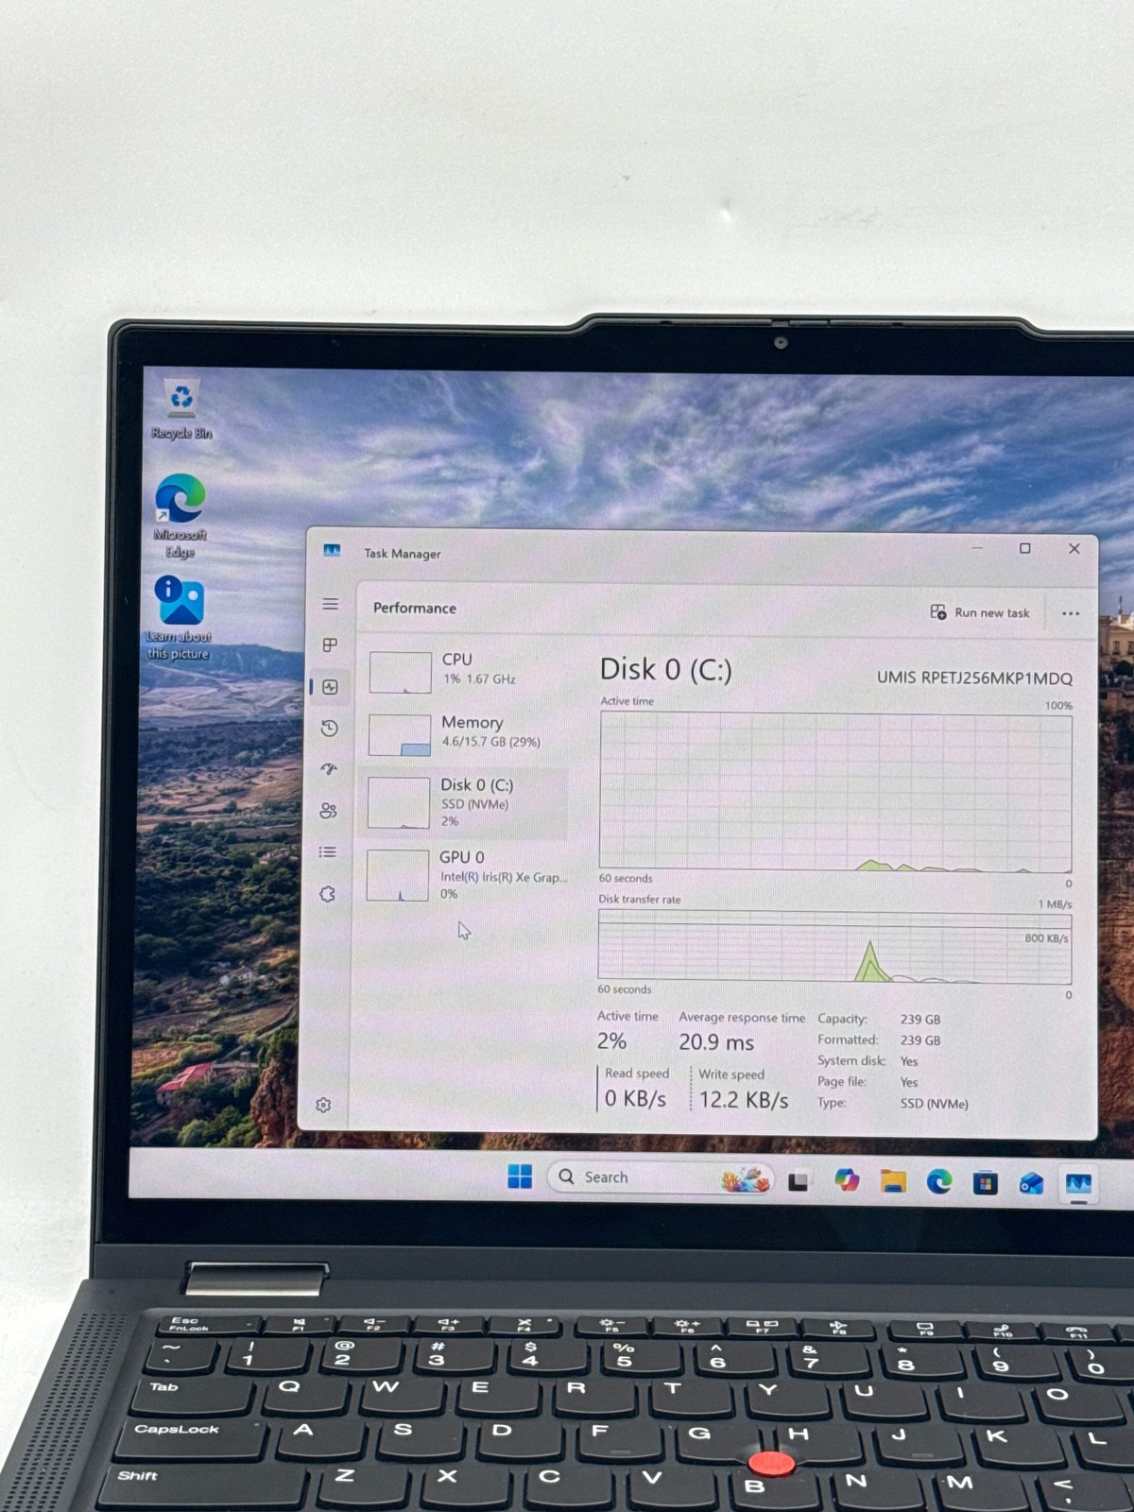Click the Capacity 239 GB value
The width and height of the screenshot is (1134, 1512).
click(x=920, y=1020)
